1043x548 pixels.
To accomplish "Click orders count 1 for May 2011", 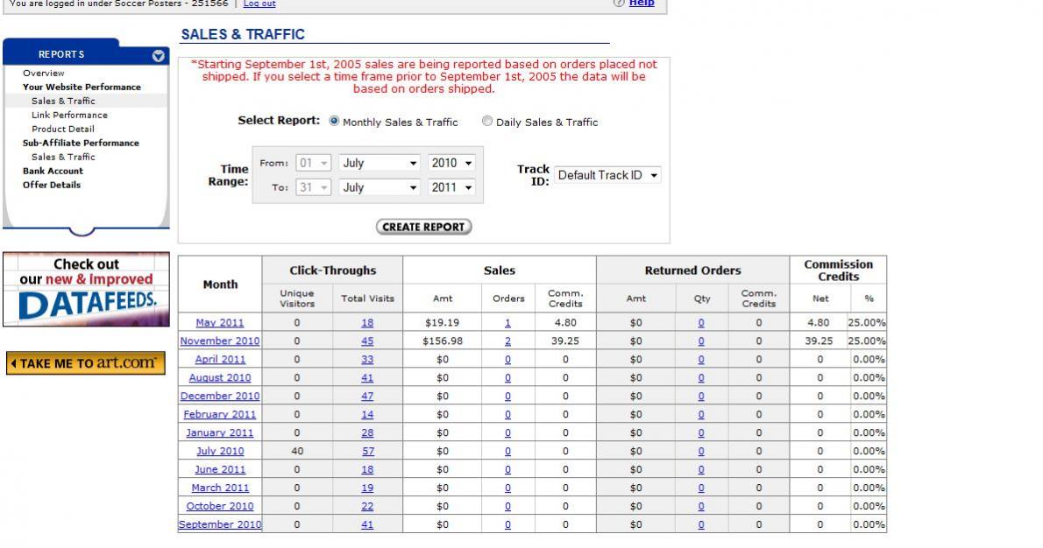I will tap(507, 323).
